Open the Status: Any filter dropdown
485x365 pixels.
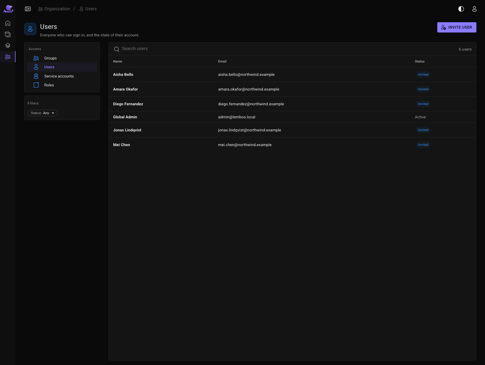pyautogui.click(x=43, y=113)
